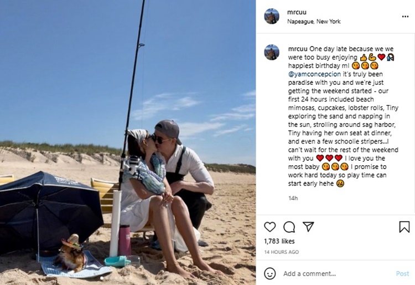Like the post with the heart icon
This screenshot has height=285, width=415.
(x=269, y=227)
